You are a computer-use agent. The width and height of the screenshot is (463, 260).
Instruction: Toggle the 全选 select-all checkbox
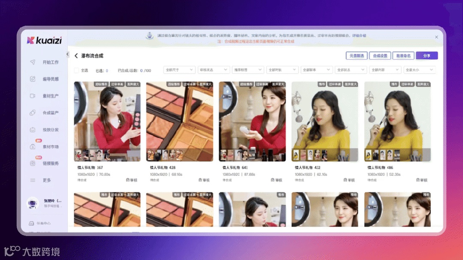click(76, 70)
